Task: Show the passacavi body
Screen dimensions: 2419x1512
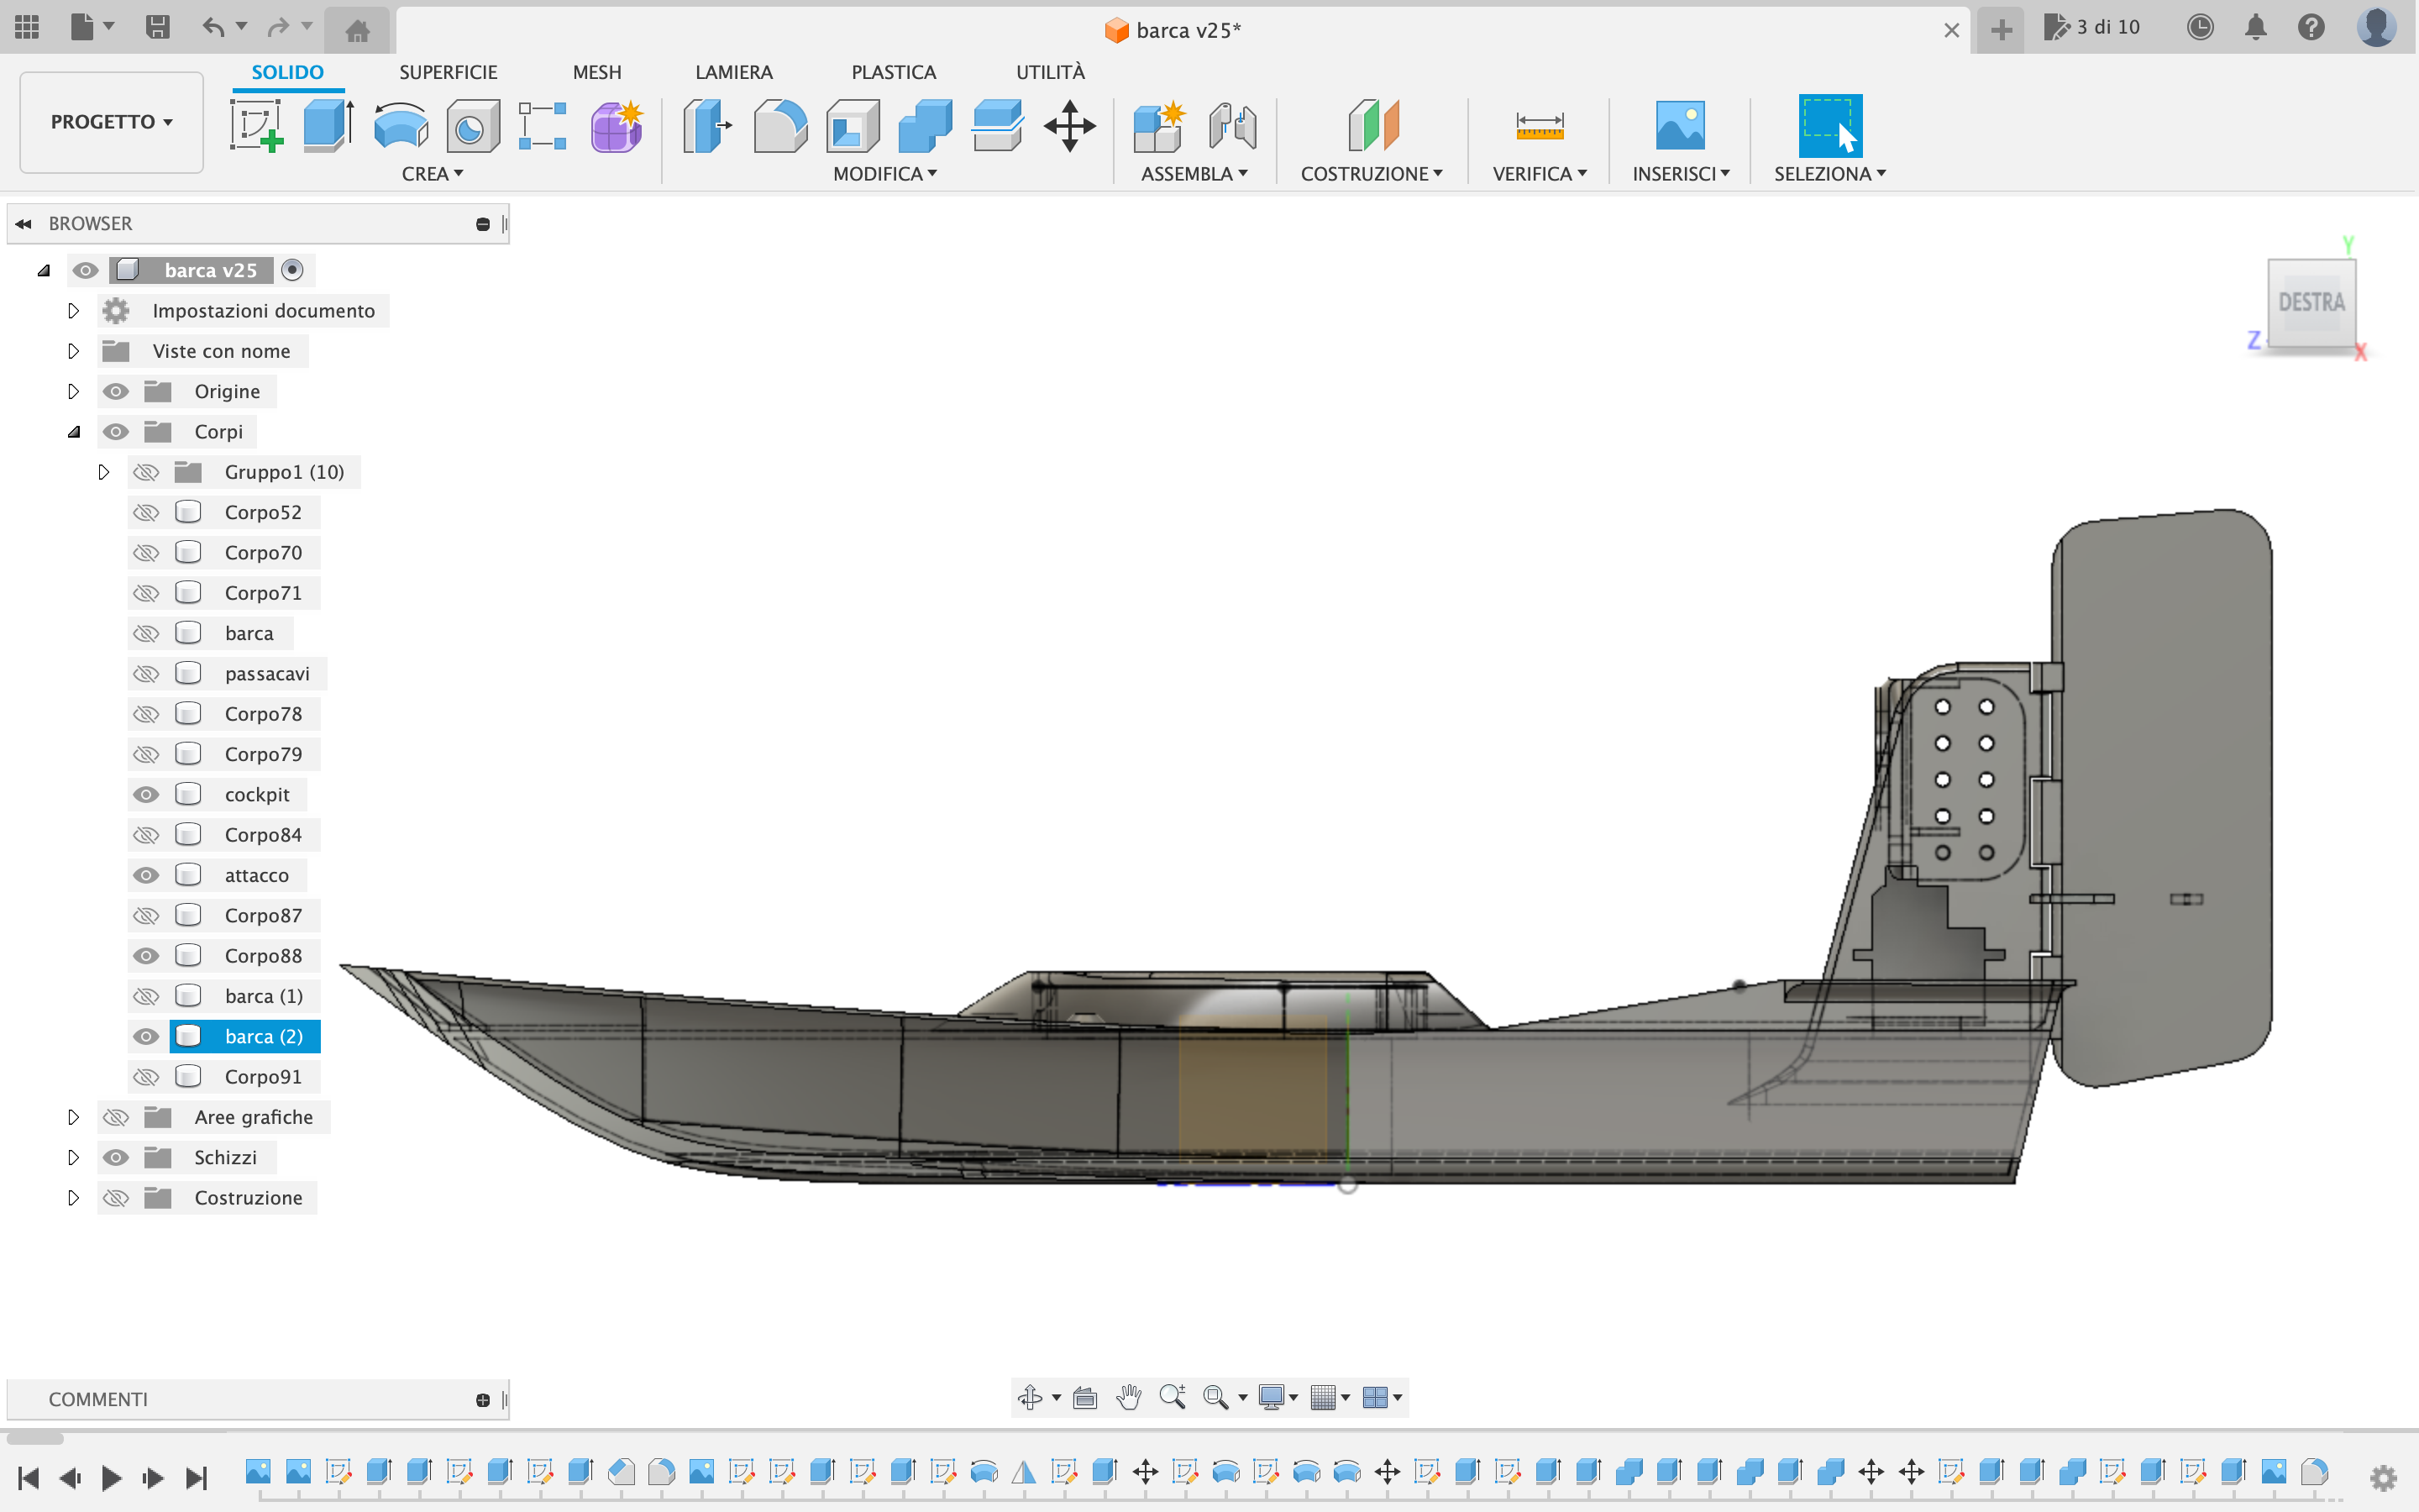Action: pyautogui.click(x=146, y=673)
